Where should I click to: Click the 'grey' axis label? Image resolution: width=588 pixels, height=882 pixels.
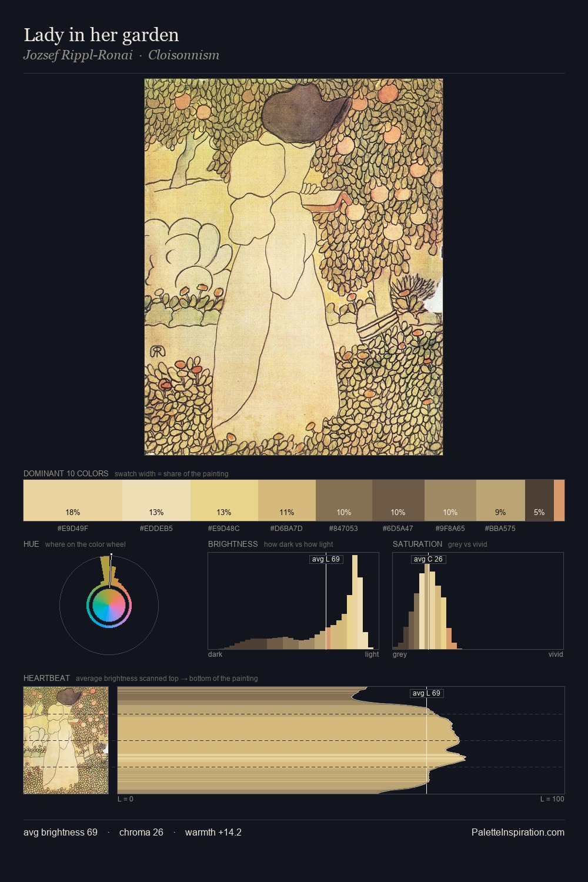coord(400,654)
